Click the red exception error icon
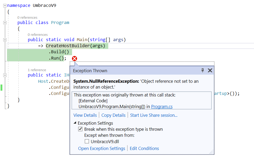The image size is (254, 165). pyautogui.click(x=74, y=59)
